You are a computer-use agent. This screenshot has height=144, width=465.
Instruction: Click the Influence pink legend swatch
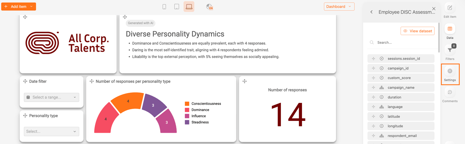(187, 116)
